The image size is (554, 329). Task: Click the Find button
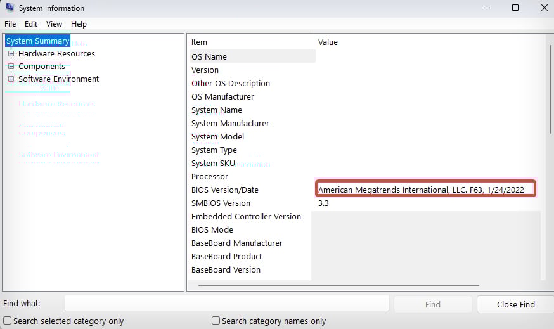[x=433, y=305]
